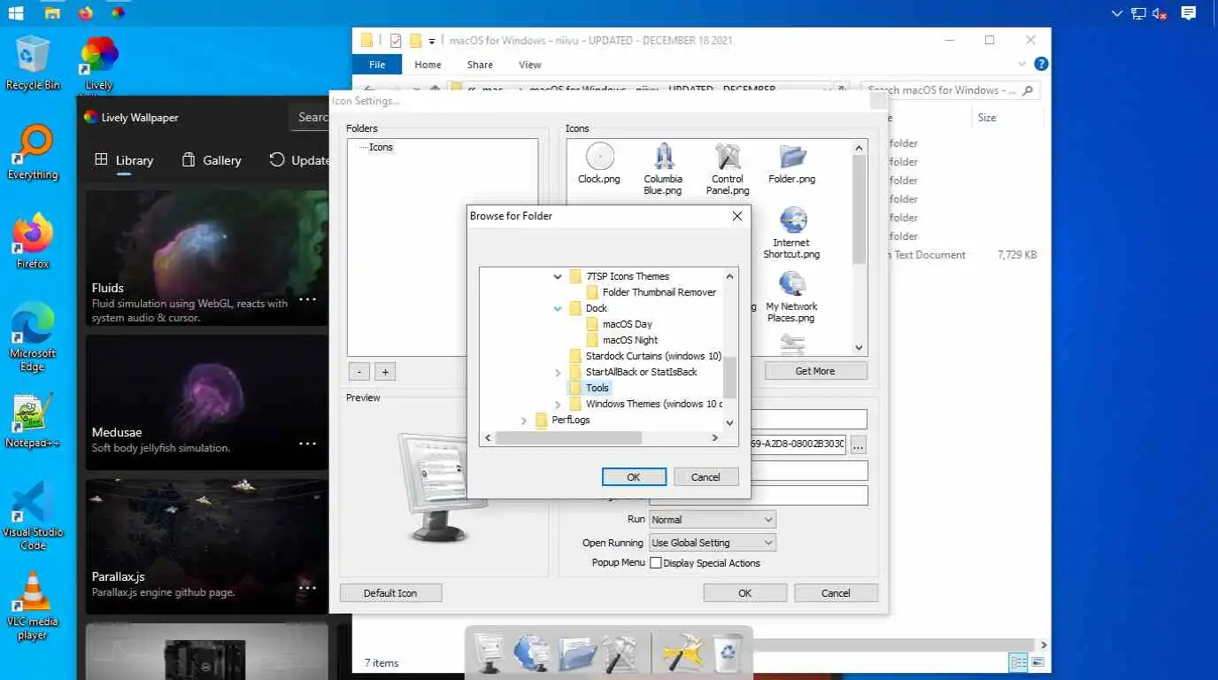Click the Get More button
The height and width of the screenshot is (680, 1218).
[x=815, y=371]
